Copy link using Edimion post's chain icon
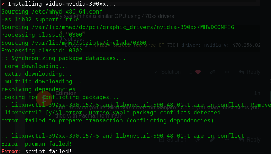Image resolution: width=271 pixels, height=154 pixels. [198, 139]
